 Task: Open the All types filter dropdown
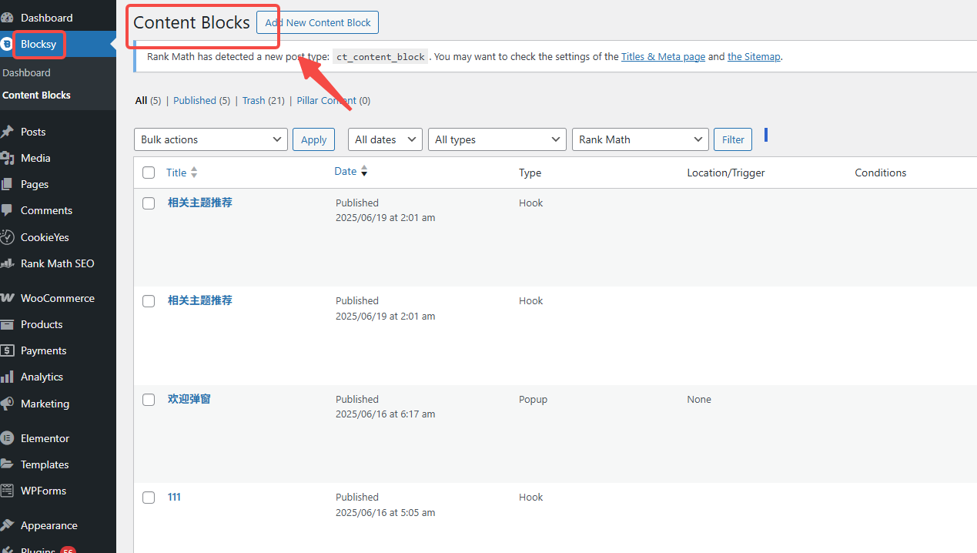[x=497, y=139]
